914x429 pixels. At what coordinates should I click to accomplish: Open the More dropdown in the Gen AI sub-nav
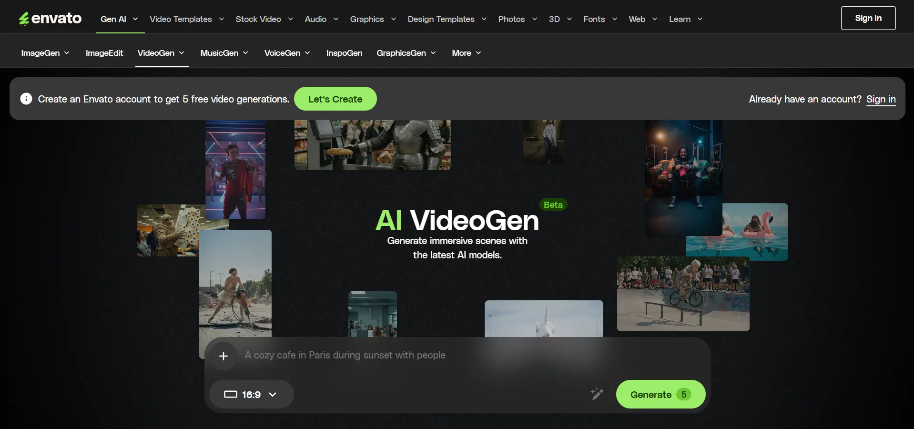click(465, 53)
